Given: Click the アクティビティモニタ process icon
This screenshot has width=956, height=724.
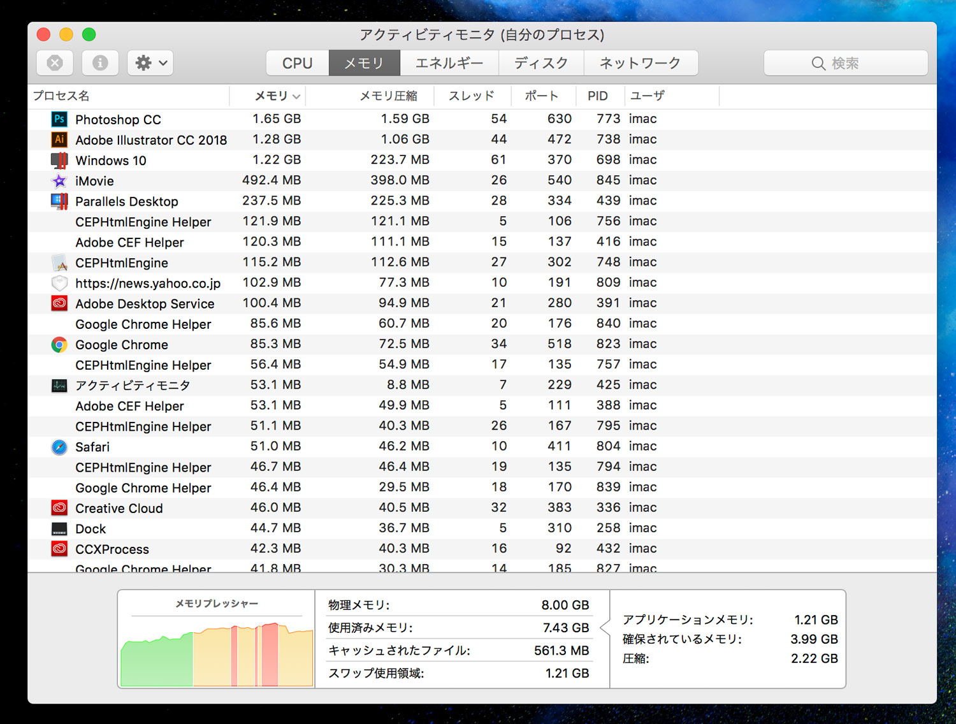Looking at the screenshot, I should click(x=59, y=385).
